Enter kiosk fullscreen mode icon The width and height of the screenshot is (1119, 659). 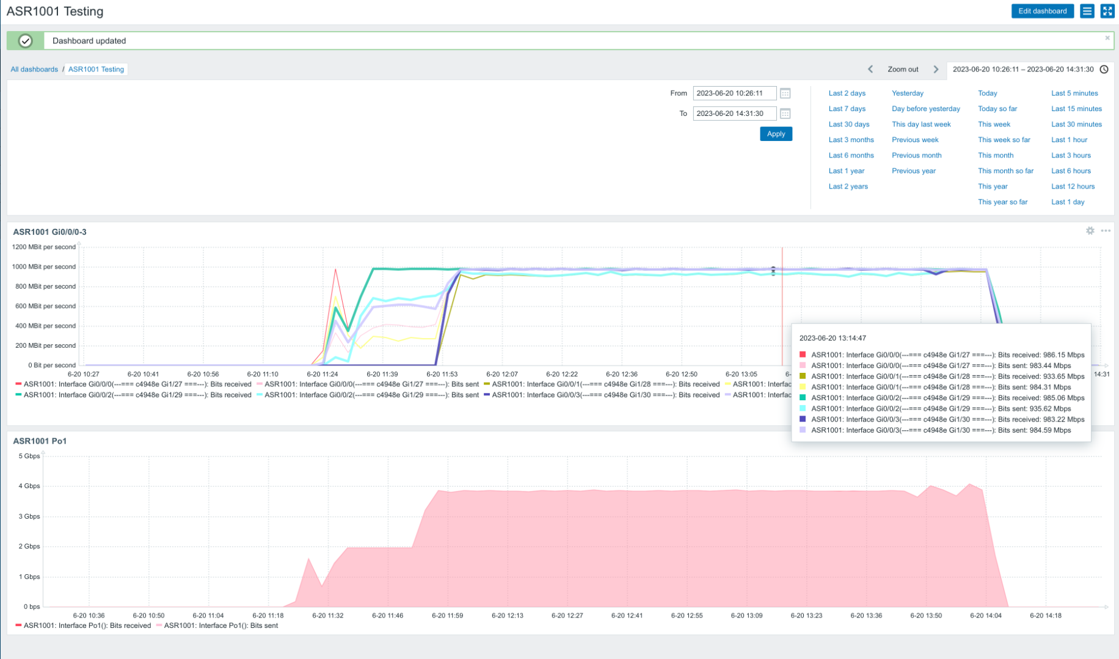pyautogui.click(x=1107, y=11)
